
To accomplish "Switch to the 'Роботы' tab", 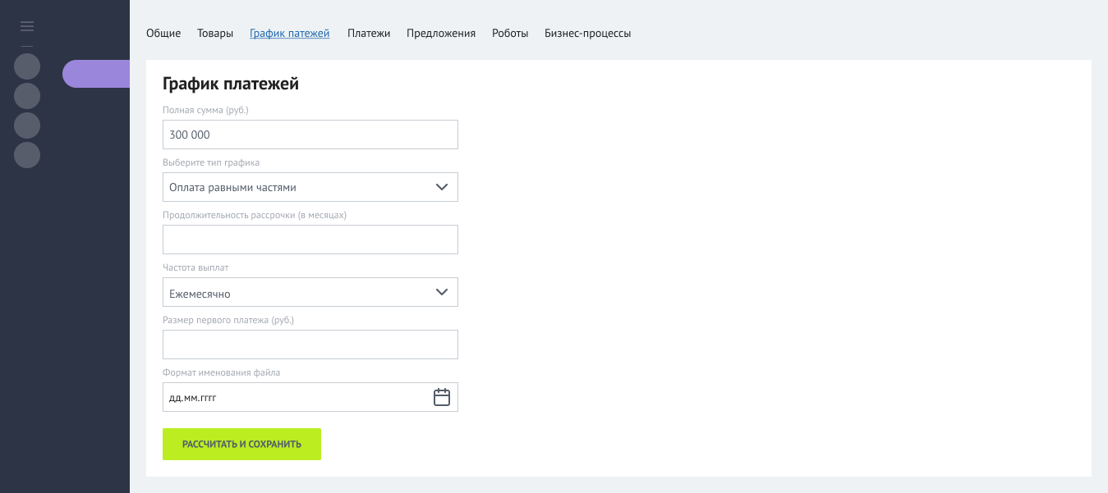I will (510, 34).
